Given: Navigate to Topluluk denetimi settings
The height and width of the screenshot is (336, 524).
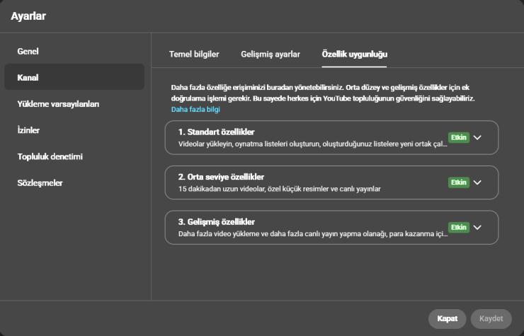Looking at the screenshot, I should [55, 156].
